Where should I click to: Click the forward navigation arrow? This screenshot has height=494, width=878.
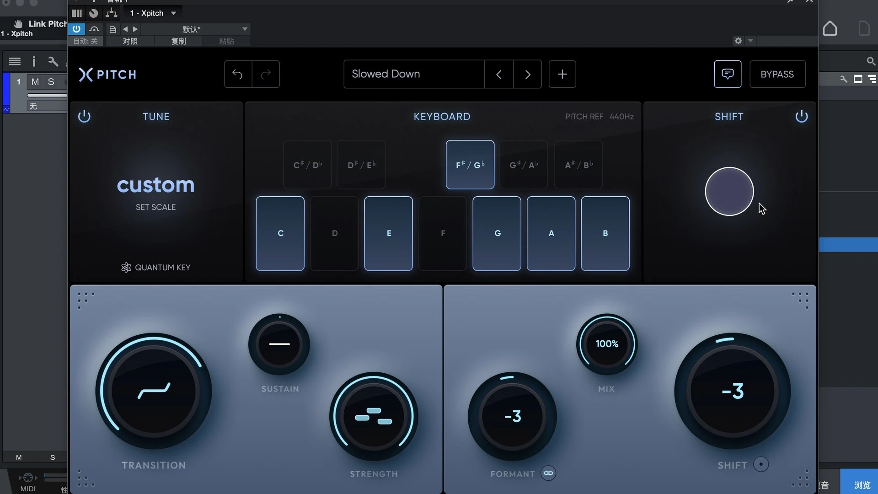(526, 74)
